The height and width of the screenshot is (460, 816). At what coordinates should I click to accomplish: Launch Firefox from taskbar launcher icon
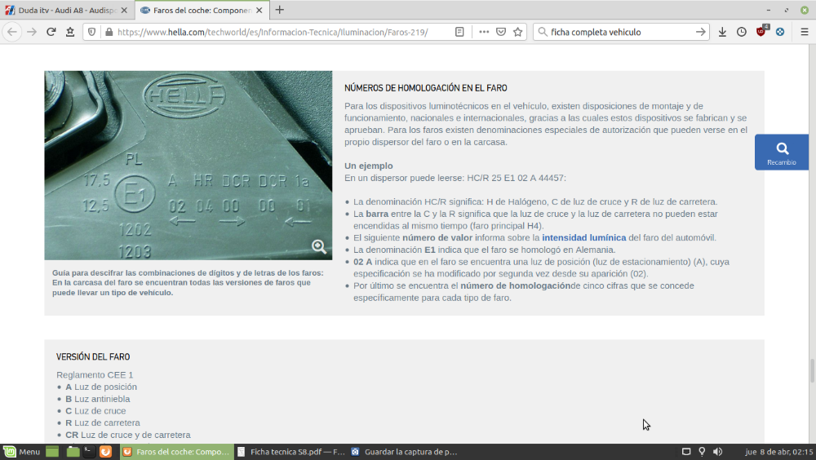(105, 452)
